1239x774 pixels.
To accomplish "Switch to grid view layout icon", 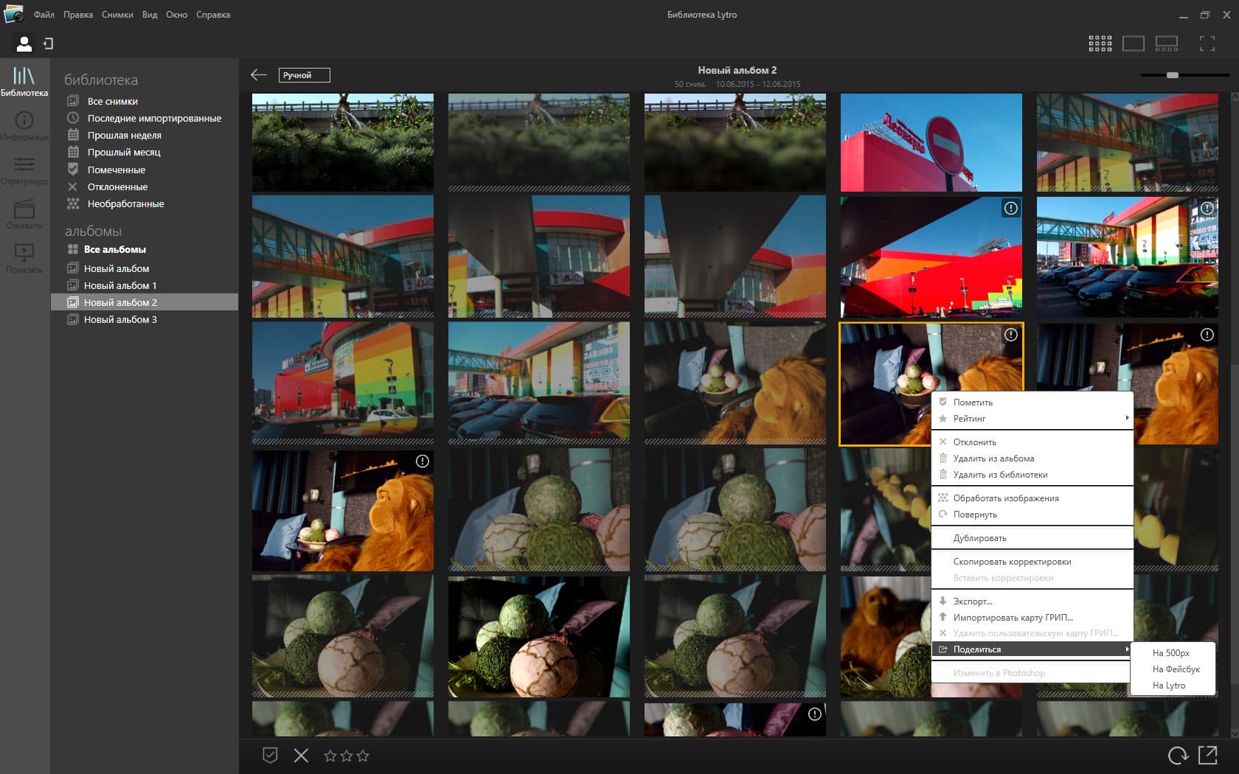I will click(x=1100, y=43).
